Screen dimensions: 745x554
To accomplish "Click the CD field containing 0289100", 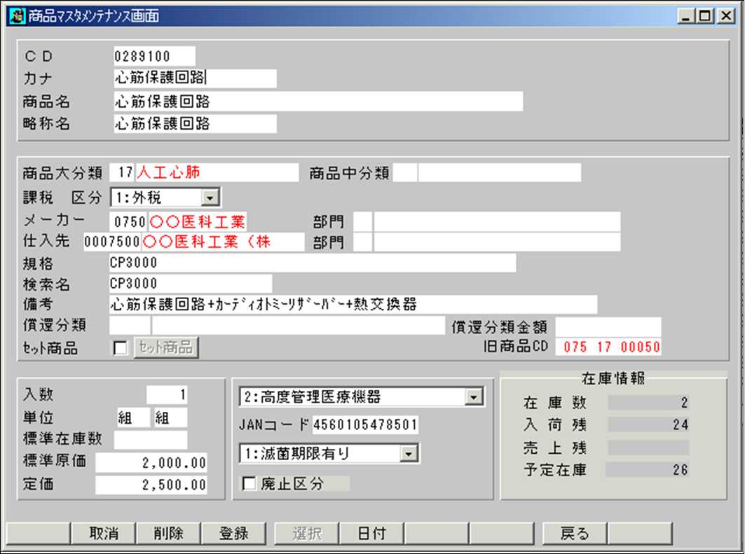I will (x=154, y=56).
